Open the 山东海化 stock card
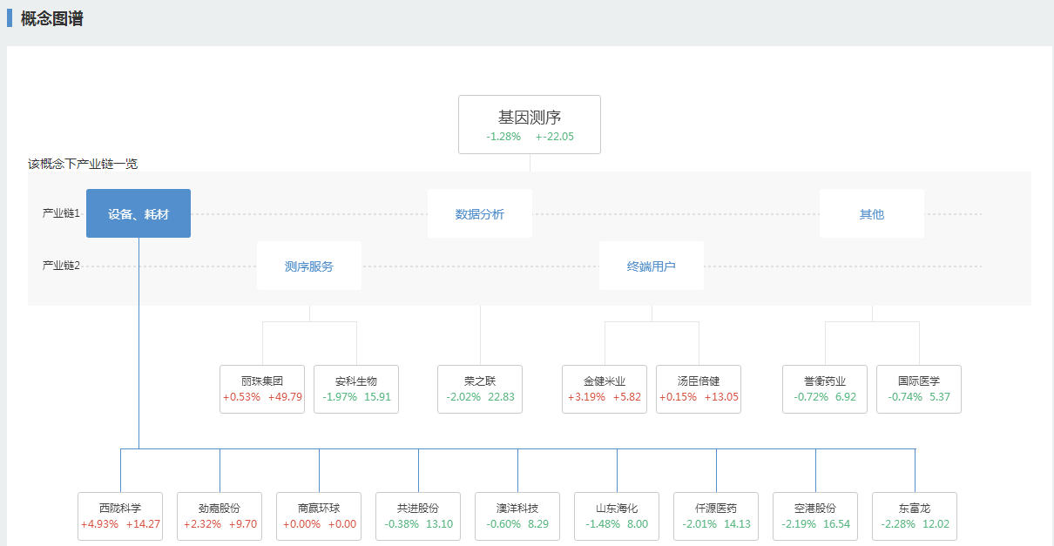1054x546 pixels. (x=617, y=516)
